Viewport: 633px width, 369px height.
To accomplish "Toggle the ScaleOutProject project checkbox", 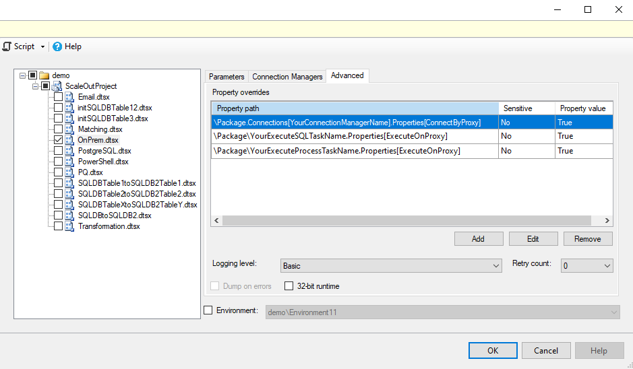I will 45,86.
